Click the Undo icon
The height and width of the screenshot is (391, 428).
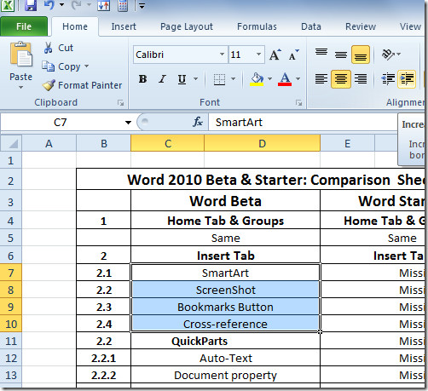pos(49,5)
